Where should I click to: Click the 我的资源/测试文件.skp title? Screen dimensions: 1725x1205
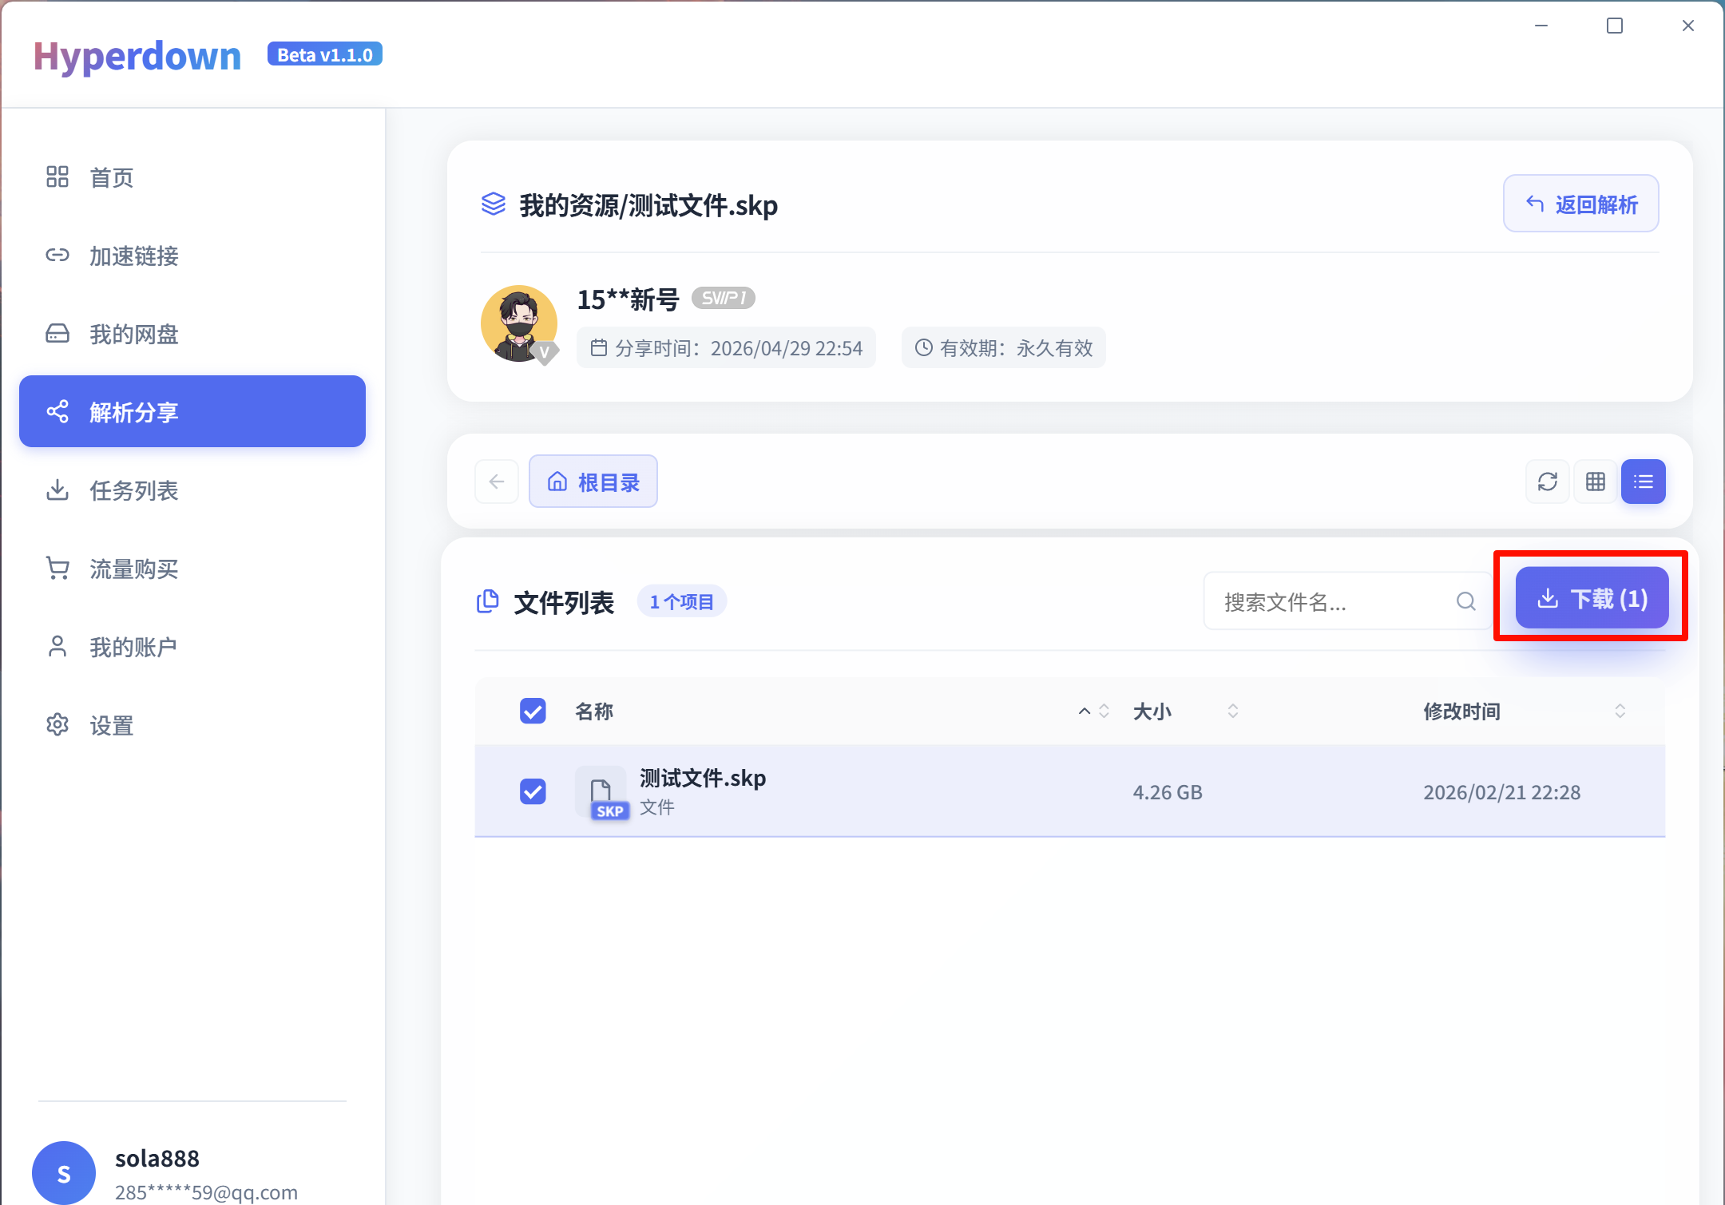[x=648, y=205]
